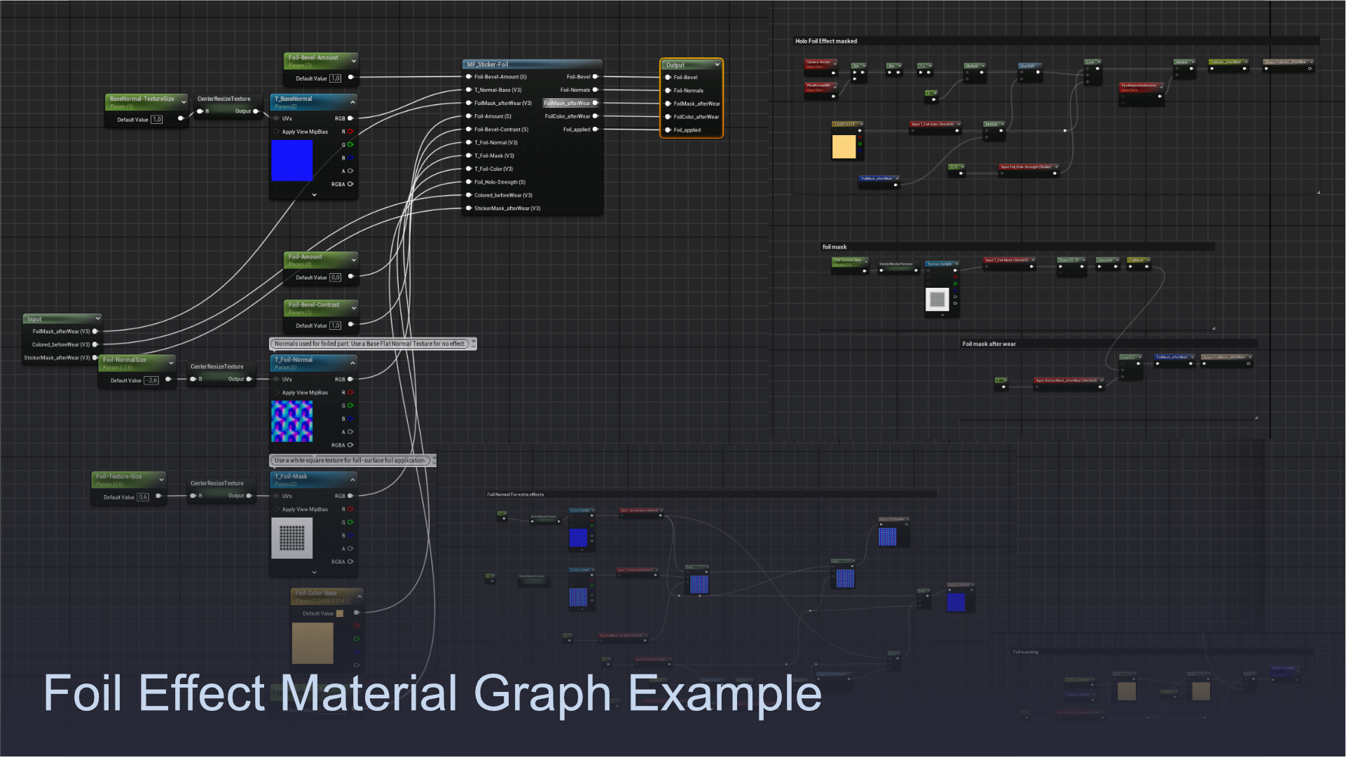
Task: Toggle Apply View MipBias pin on T_Foil-Mask
Action: click(x=277, y=510)
